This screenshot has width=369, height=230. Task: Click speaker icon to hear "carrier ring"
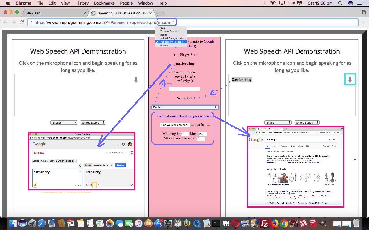pyautogui.click(x=35, y=185)
